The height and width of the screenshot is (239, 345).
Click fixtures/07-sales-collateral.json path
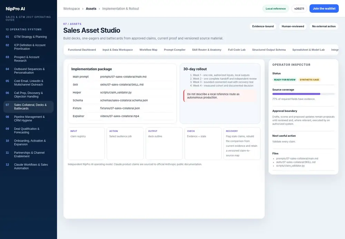[x=120, y=108]
